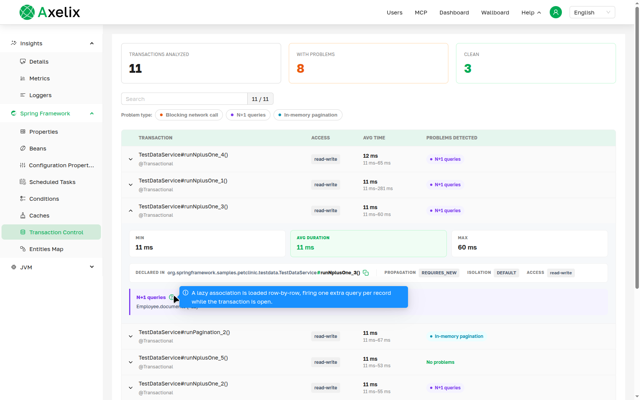Screen dimensions: 640x400
Task: Click the Insights sparkle icon
Action: click(x=14, y=43)
